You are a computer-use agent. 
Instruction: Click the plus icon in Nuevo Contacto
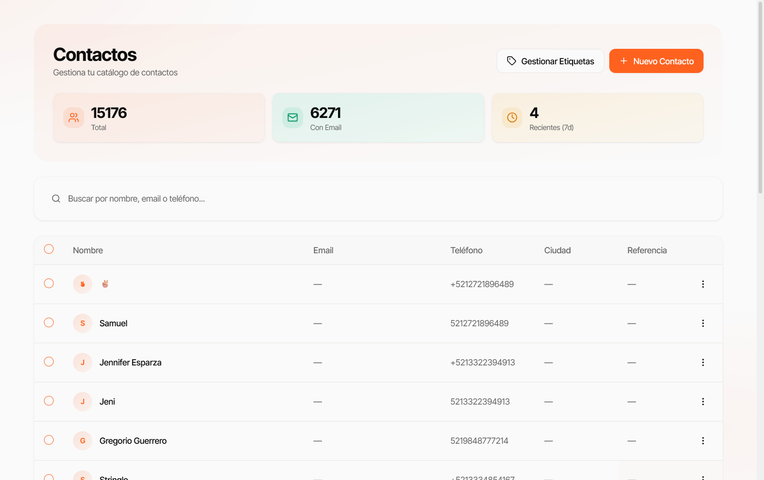point(624,61)
